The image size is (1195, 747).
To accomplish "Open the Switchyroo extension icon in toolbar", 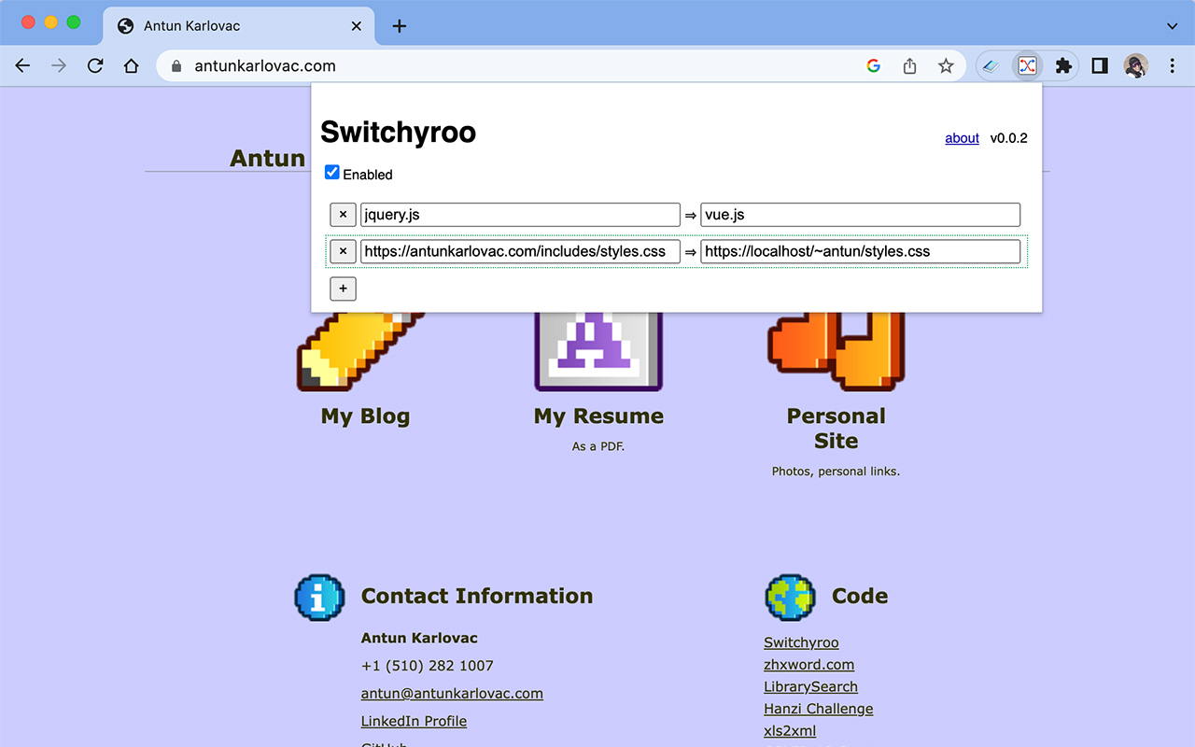I will pyautogui.click(x=1027, y=65).
